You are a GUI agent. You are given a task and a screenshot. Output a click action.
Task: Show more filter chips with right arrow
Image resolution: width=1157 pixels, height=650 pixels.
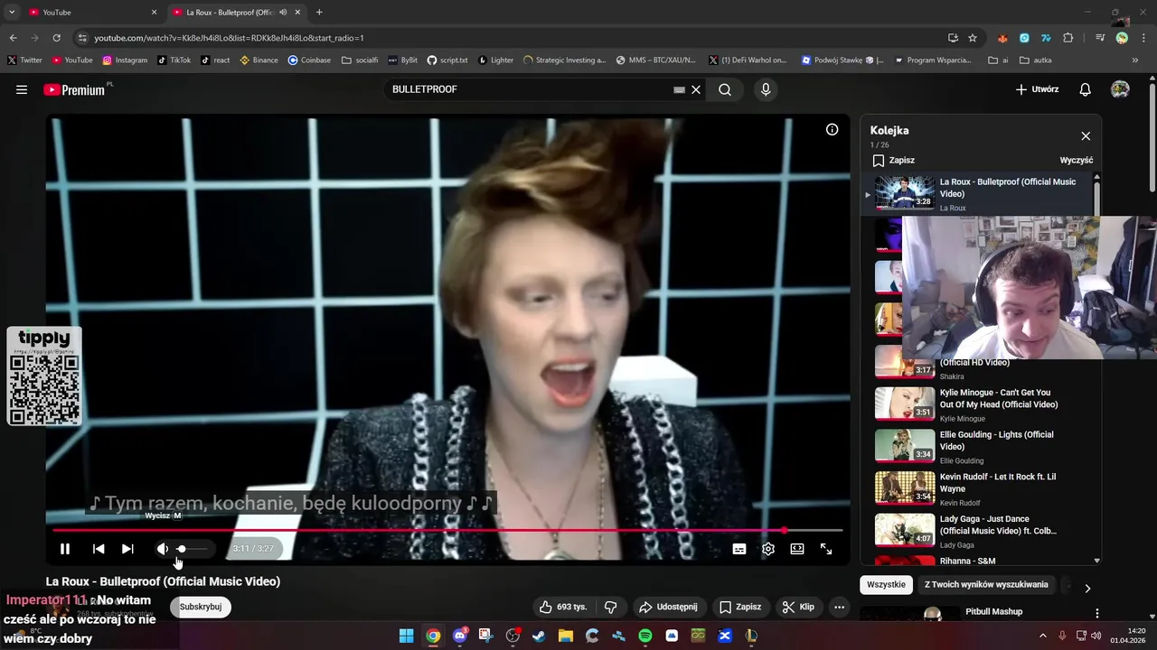1087,588
